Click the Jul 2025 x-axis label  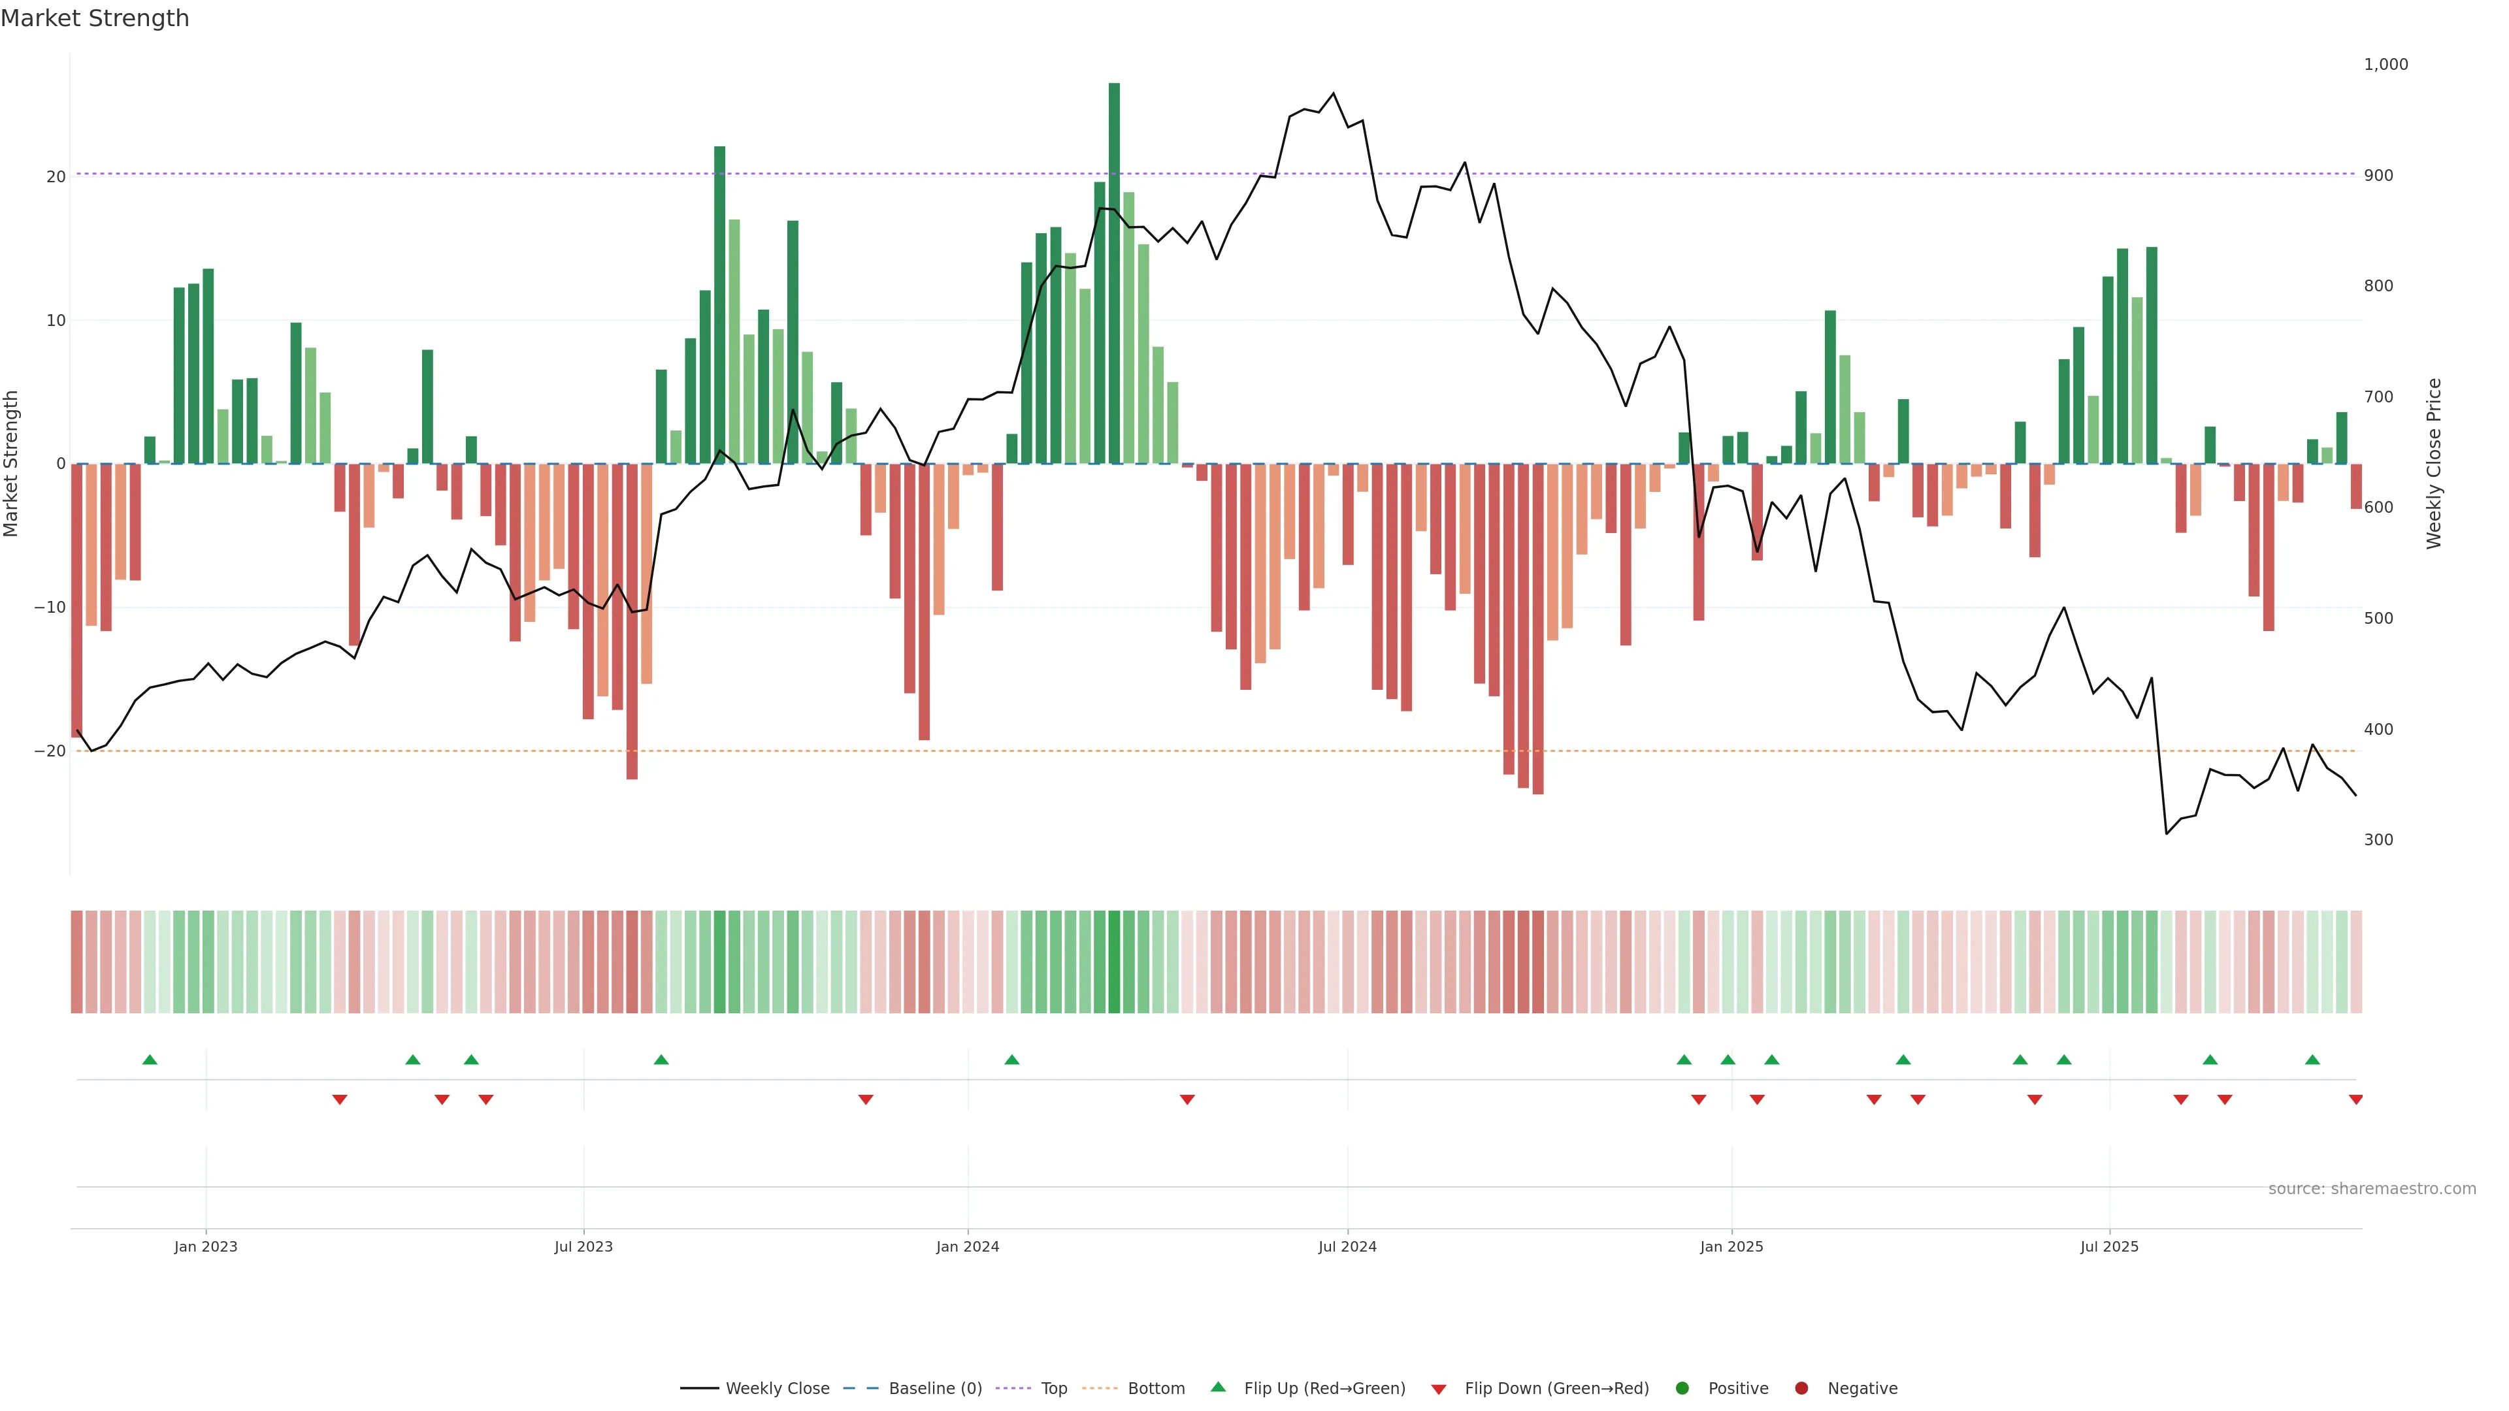coord(2108,1246)
